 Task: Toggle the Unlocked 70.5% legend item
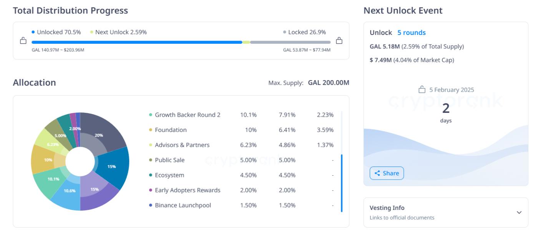56,32
